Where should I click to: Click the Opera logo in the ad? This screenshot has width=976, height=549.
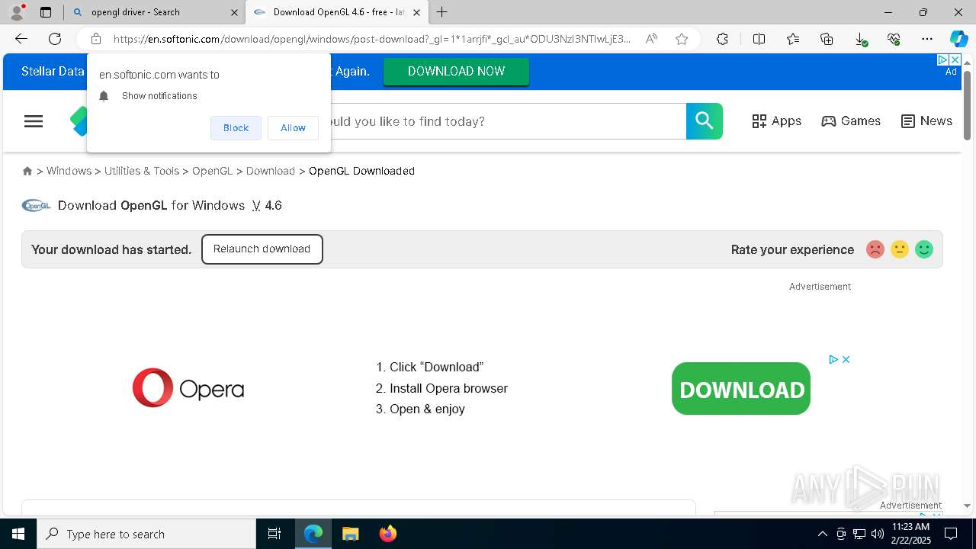coord(188,388)
